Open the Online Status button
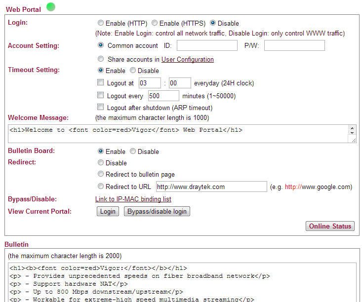Viewport: 362px width, 302px height. coord(330,226)
